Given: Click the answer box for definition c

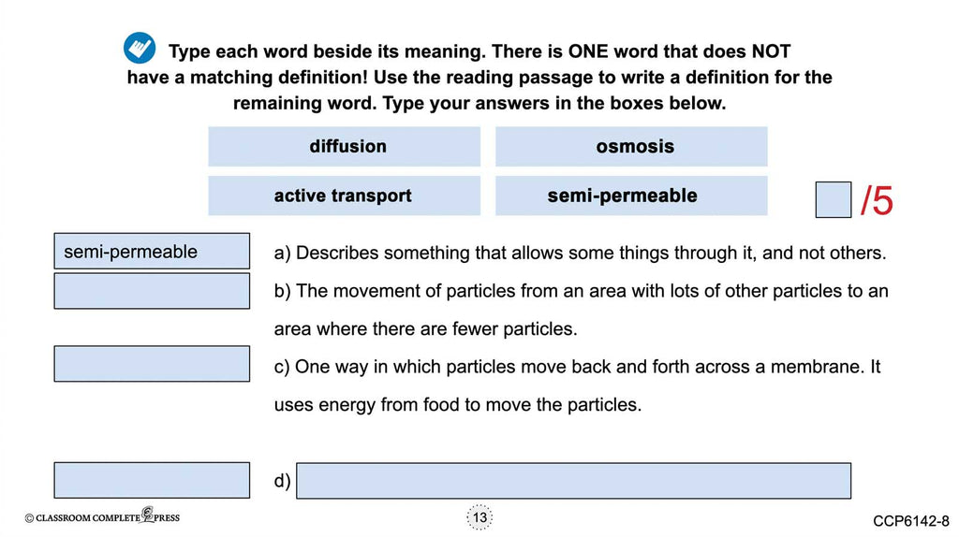Looking at the screenshot, I should (x=152, y=364).
